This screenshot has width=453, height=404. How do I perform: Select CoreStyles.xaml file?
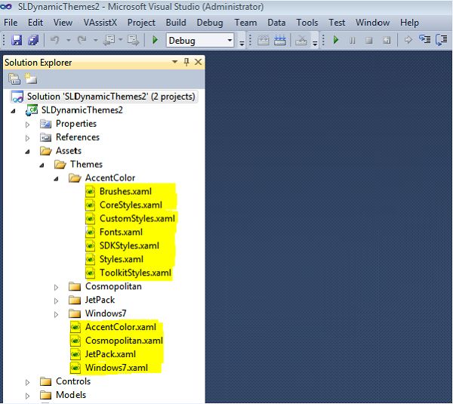point(131,205)
